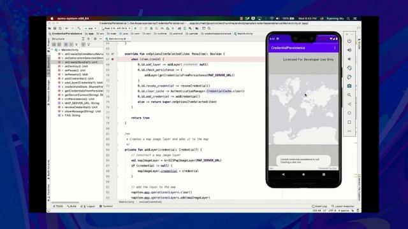Collapse the MainActivity node in the Structure tree
Screen dimensions: 408x229
(52, 50)
